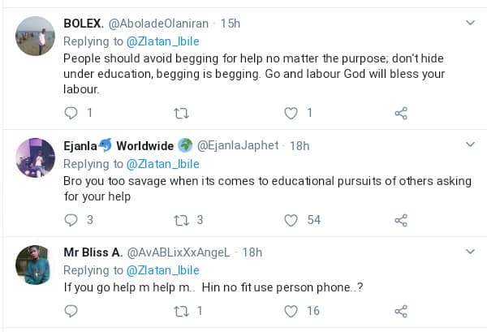
Task: Share Mr Bliss A.'s tweet
Action: [400, 311]
